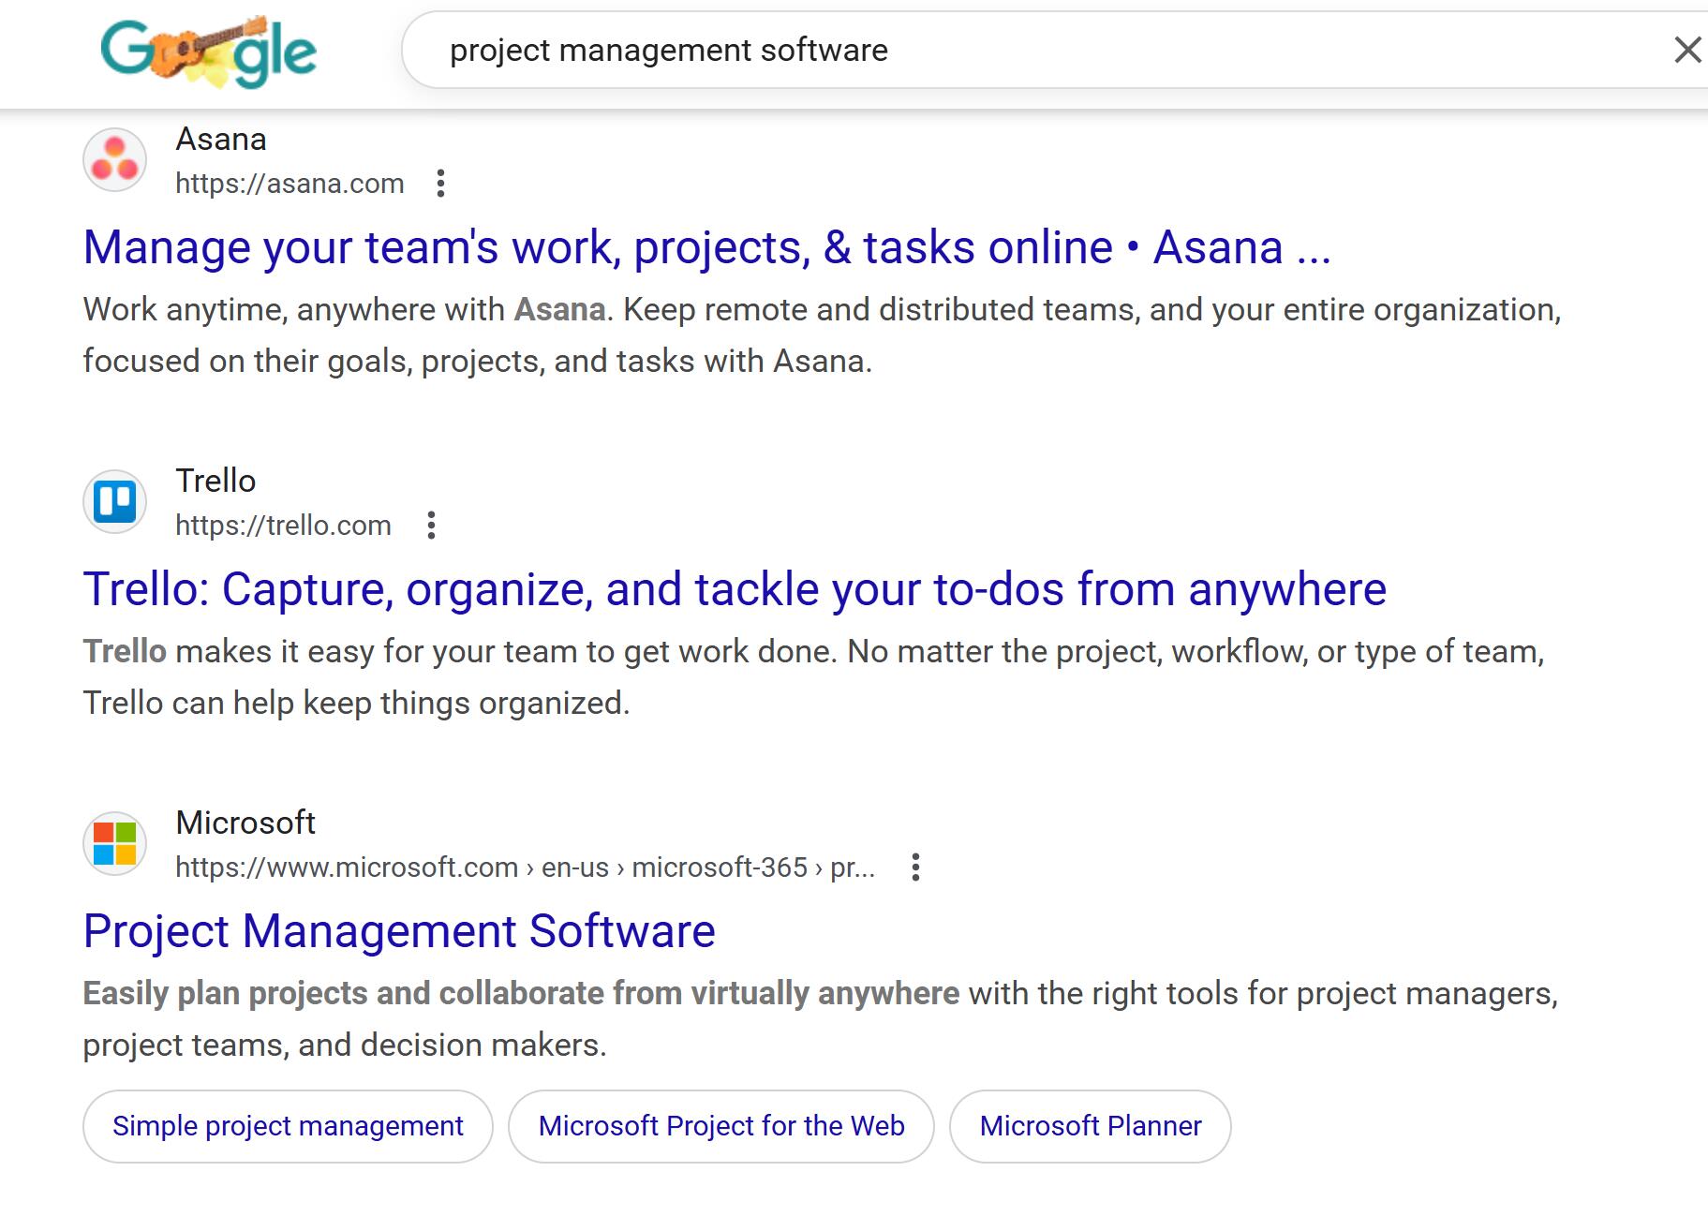
Task: Open the Asana result headline link
Action: pyautogui.click(x=707, y=247)
